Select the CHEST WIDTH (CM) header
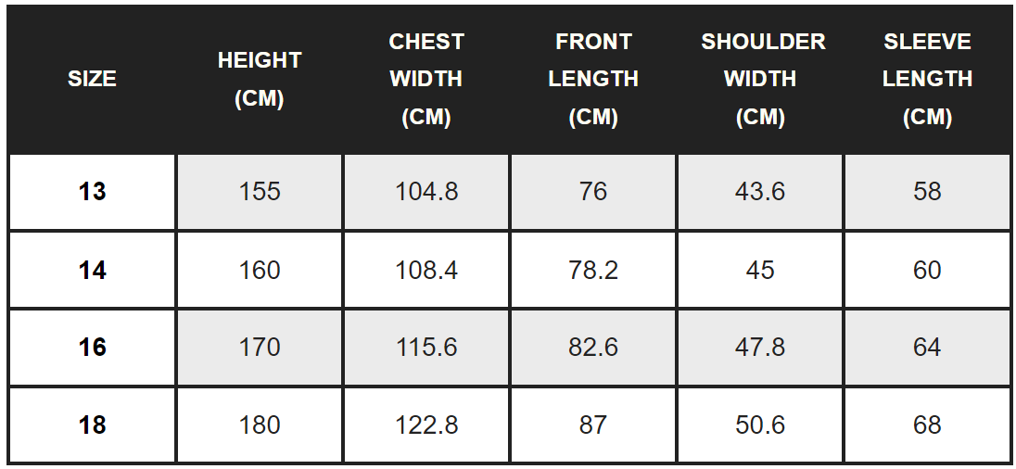The height and width of the screenshot is (469, 1016). point(426,80)
